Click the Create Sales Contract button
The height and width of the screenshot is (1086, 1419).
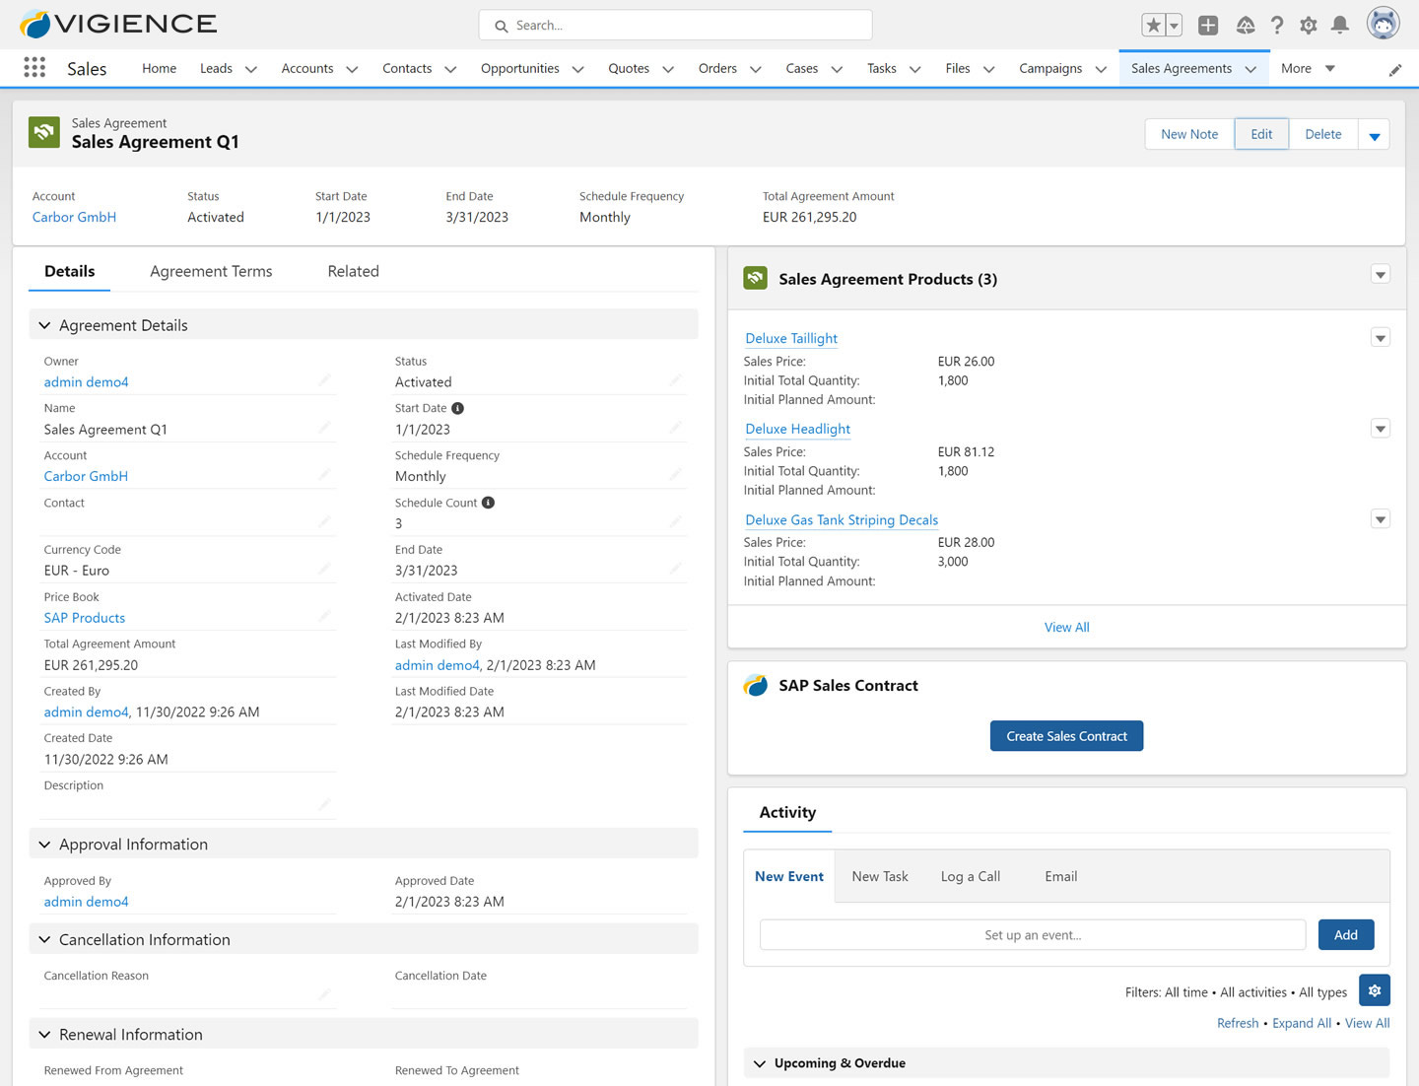pos(1066,736)
